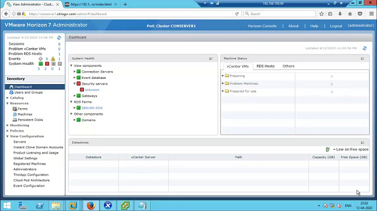Screen dimensions: 377x211
Task: Click the red System Health indicator in sidebar
Action: click(x=47, y=64)
